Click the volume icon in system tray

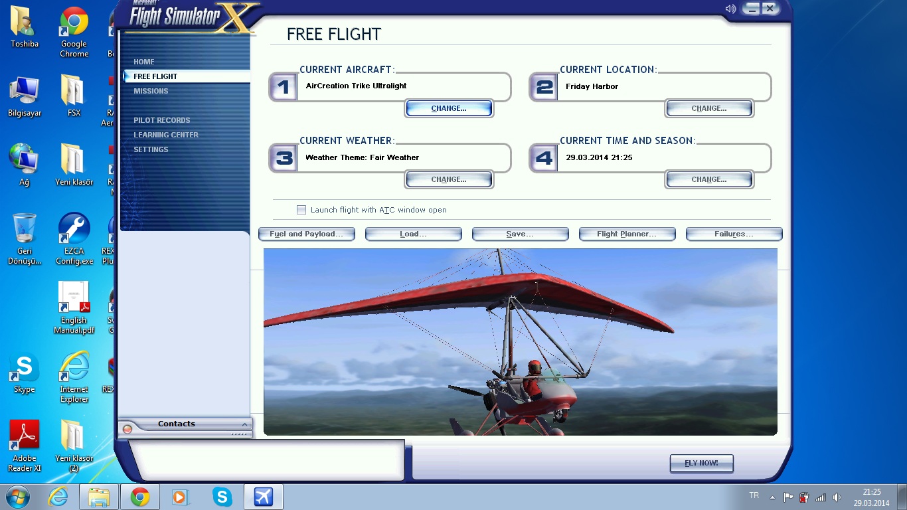click(837, 497)
